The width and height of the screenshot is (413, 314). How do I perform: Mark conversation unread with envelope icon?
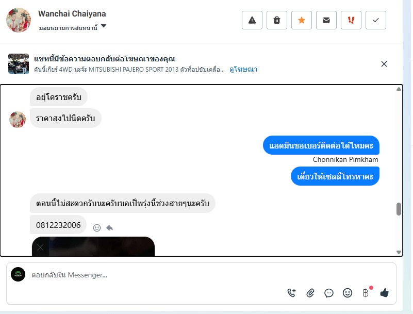326,20
